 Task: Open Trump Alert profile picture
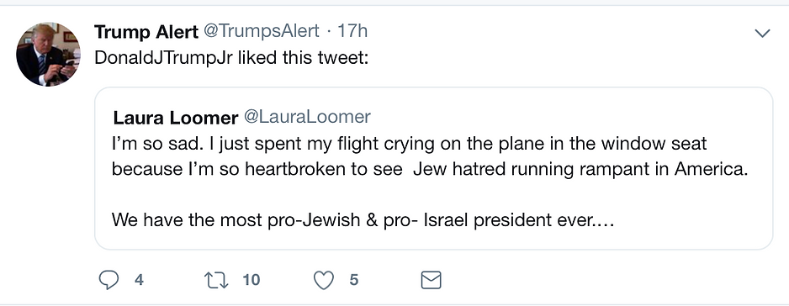48,55
